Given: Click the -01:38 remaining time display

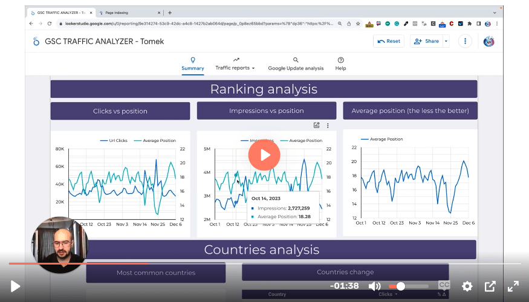Looking at the screenshot, I should 345,286.
